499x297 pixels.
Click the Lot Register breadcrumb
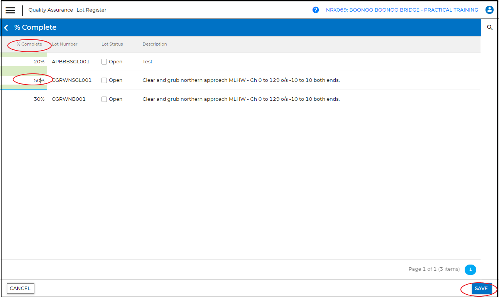pos(91,10)
